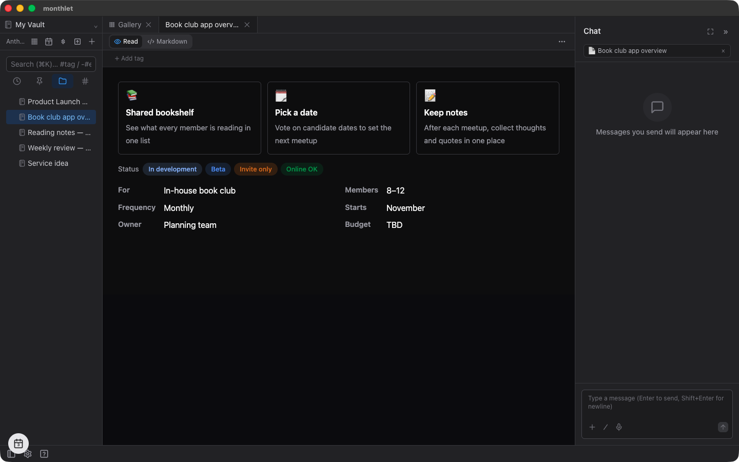Click the Shared bookshelf card
739x462 pixels.
tap(189, 118)
